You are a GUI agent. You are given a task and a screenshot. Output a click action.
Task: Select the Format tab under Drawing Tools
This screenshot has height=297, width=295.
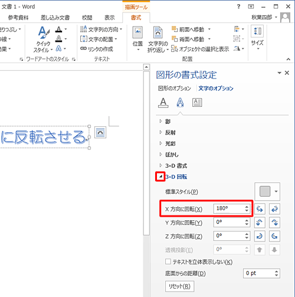[x=136, y=18]
